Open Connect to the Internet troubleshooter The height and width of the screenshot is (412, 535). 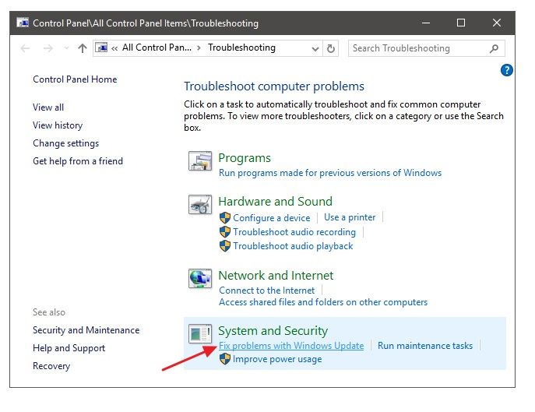tap(266, 291)
